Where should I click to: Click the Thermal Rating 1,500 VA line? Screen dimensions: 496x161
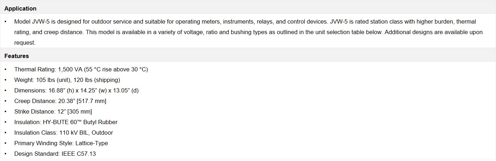[81, 70]
